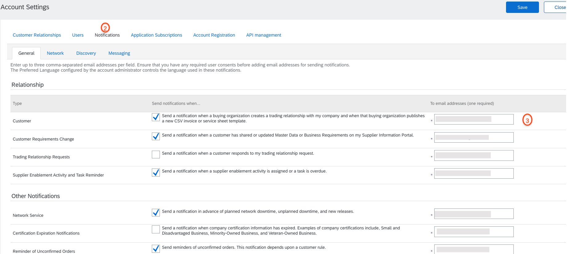
Task: Uncheck the Customer notification checkbox
Action: coord(156,117)
